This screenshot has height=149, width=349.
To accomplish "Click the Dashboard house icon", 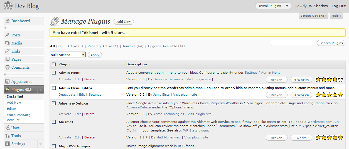I will (x=8, y=21).
